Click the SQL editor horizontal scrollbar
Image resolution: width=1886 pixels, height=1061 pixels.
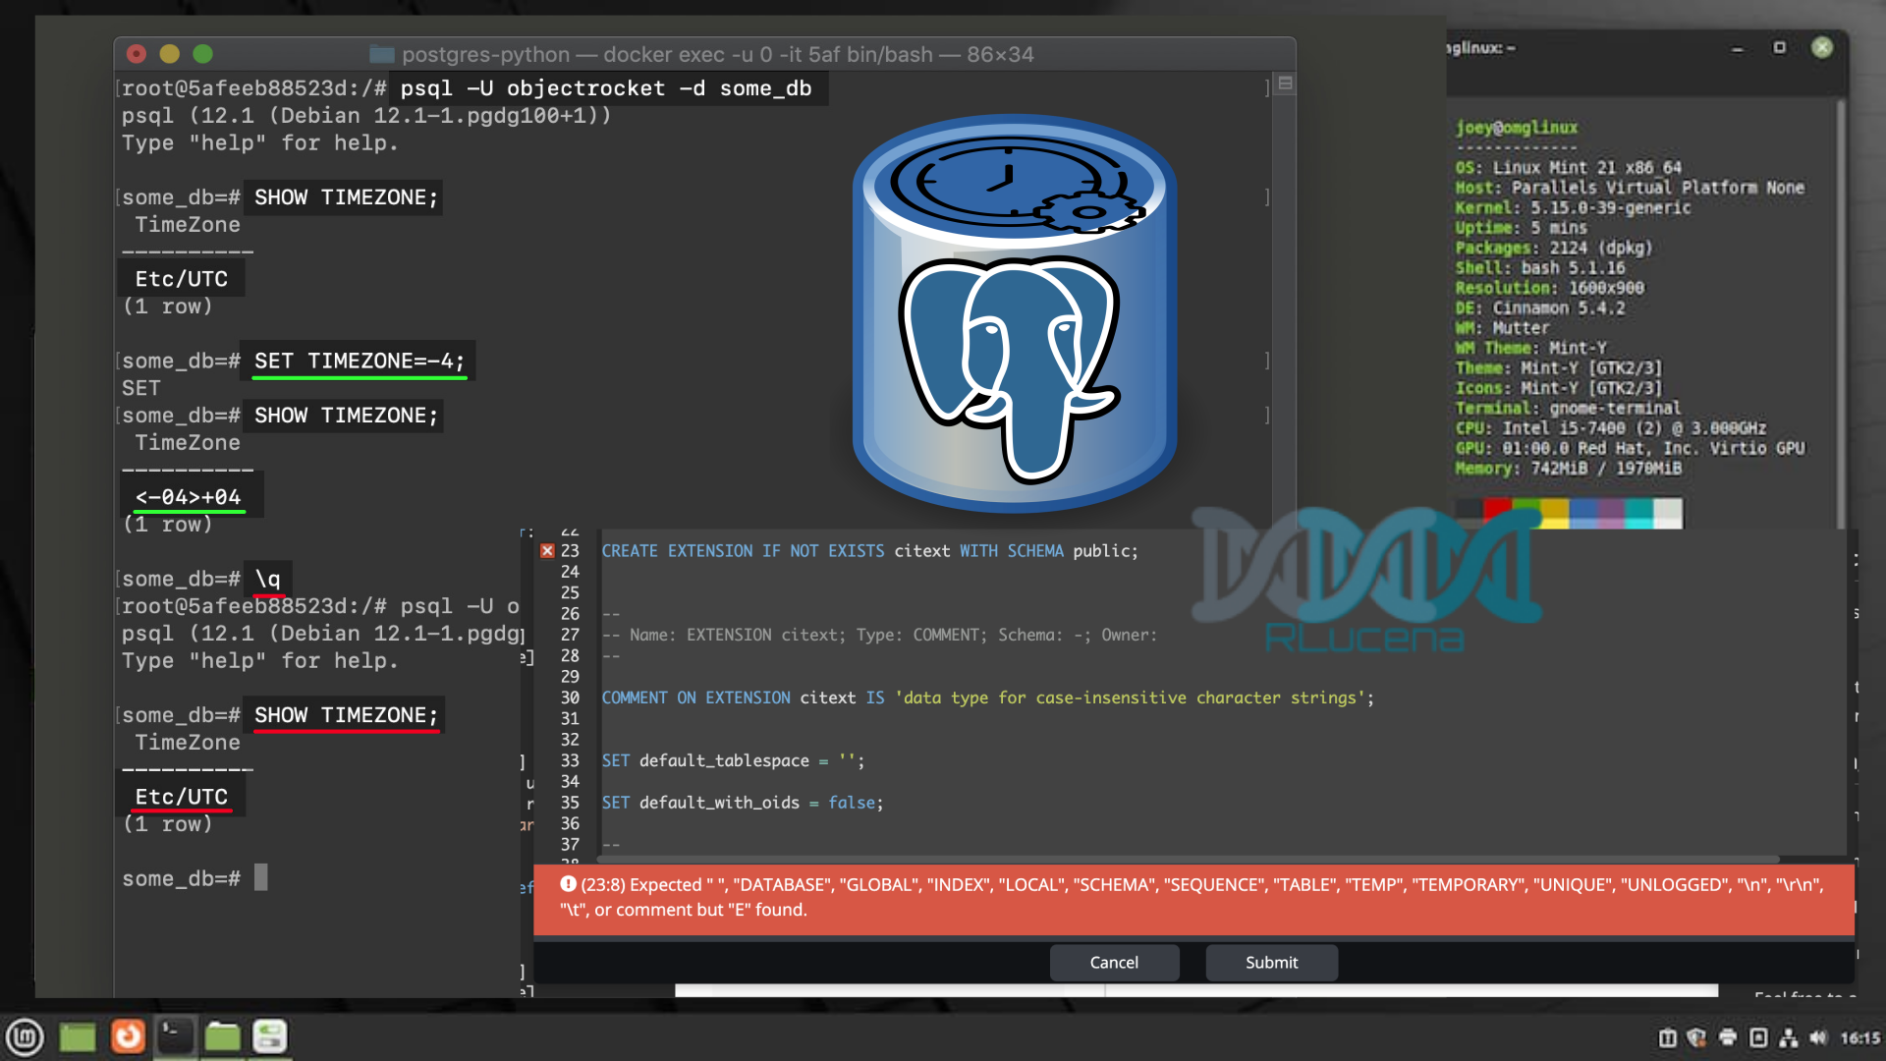pos(1189,859)
